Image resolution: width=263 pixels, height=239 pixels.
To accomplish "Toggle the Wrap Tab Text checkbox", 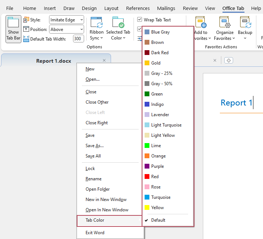I will (140, 20).
